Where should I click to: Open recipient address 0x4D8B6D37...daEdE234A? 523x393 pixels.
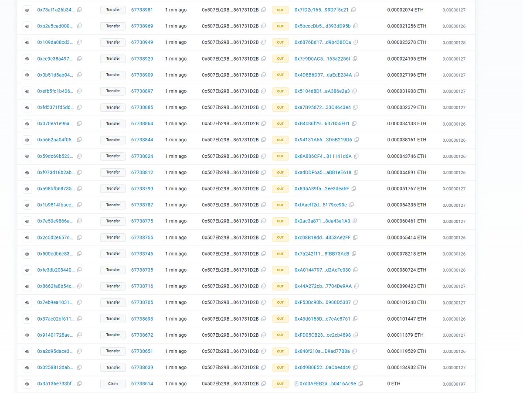[x=323, y=75]
